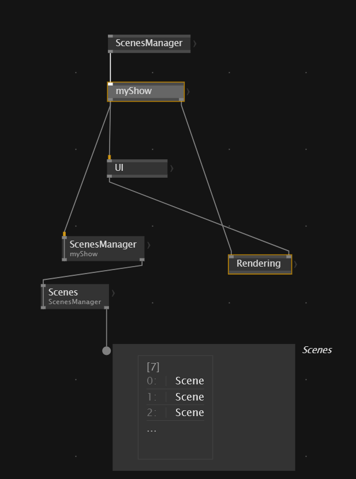
Task: Click the italic Scenes label beside the tooltip
Action: coord(317,350)
